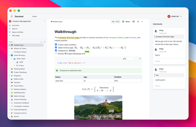Click the Reply field under 'Looks good.'

169,86
